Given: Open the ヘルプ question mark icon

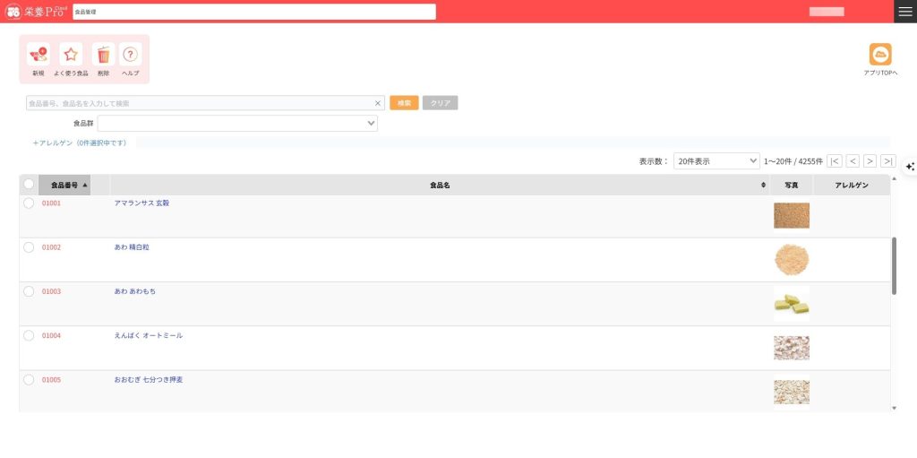Looking at the screenshot, I should click(131, 55).
